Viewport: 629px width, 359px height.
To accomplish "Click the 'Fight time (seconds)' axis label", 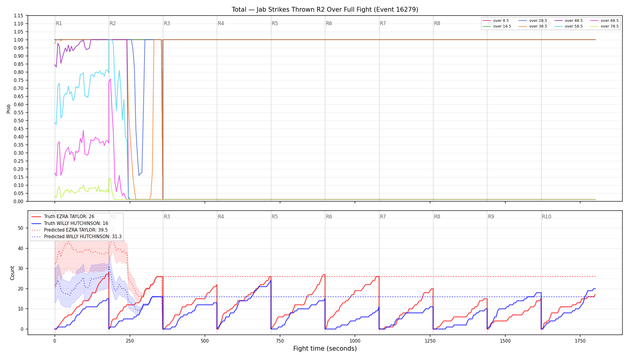I will click(325, 349).
